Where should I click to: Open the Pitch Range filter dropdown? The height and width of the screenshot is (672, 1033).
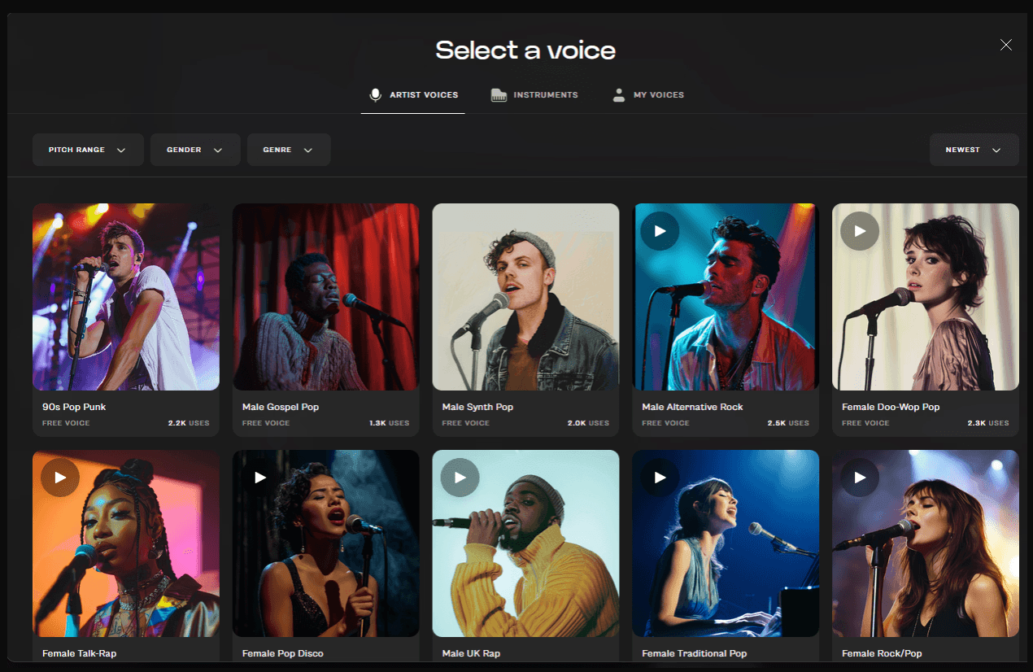88,150
